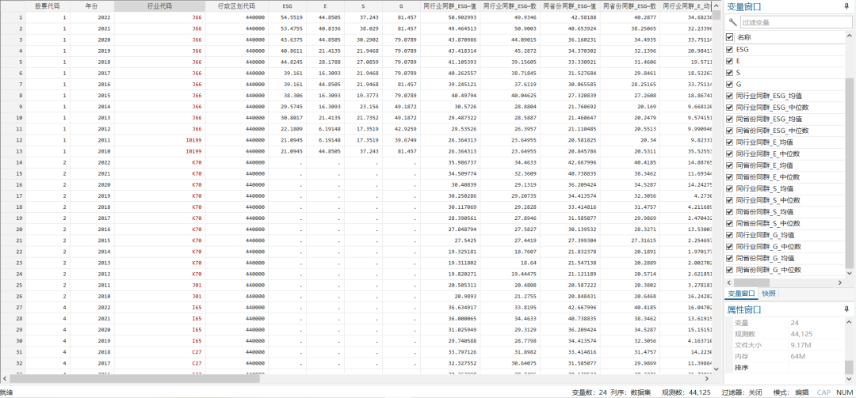Click 行业代码 cell C27 in row 31
This screenshot has height=398, width=856.
point(159,351)
